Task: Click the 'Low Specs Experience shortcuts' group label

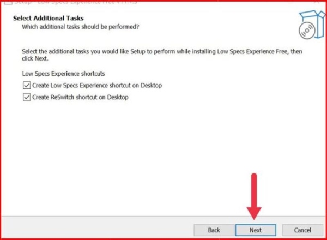Action: coord(63,74)
